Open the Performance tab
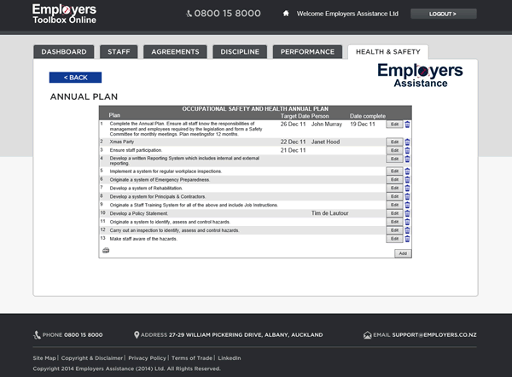 click(307, 52)
